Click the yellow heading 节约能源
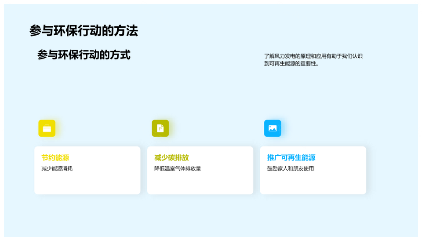Screen dimensions: 422x241 pyautogui.click(x=55, y=157)
